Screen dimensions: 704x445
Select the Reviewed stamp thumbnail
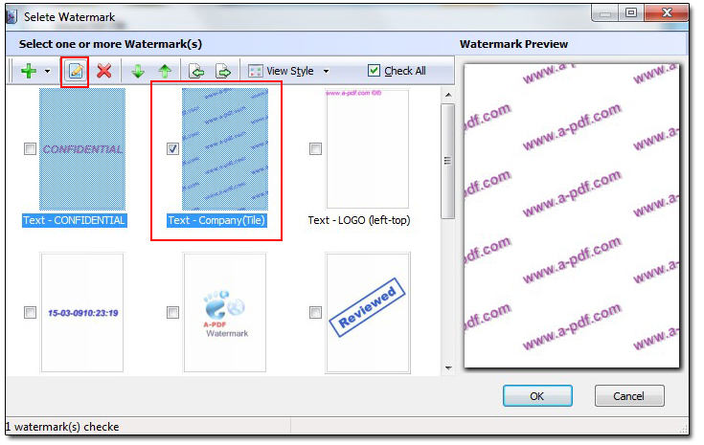[368, 313]
